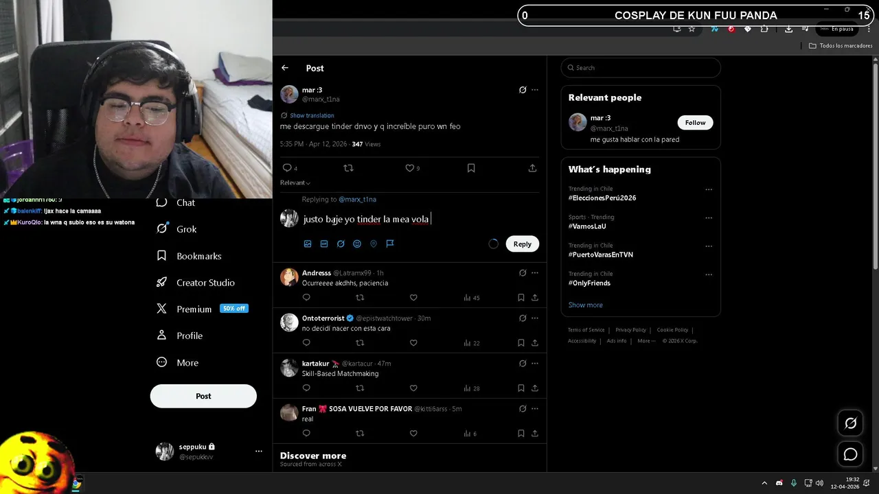
Task: Open mar :3's avatar on the post
Action: [289, 94]
